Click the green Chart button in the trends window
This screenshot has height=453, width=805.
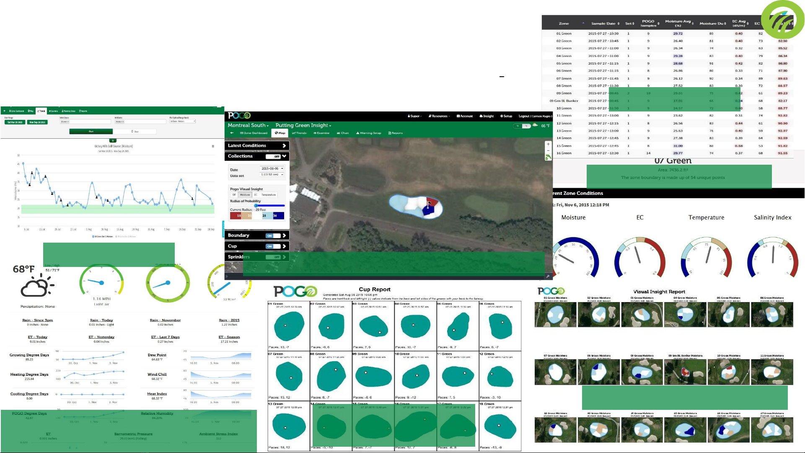[91, 132]
